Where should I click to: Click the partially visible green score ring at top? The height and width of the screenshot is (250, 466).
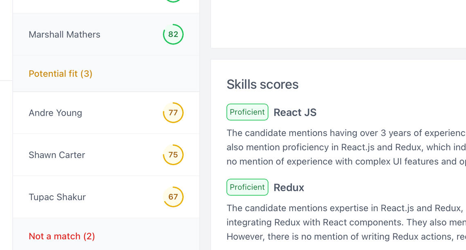[173, 1]
